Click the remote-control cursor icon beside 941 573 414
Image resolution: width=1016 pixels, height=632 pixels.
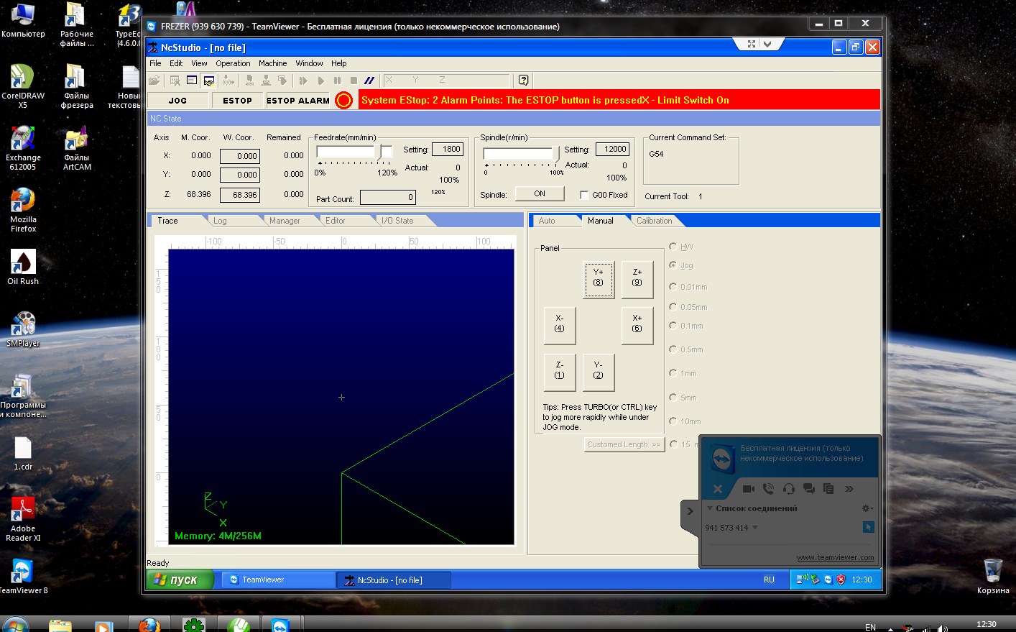pyautogui.click(x=868, y=527)
